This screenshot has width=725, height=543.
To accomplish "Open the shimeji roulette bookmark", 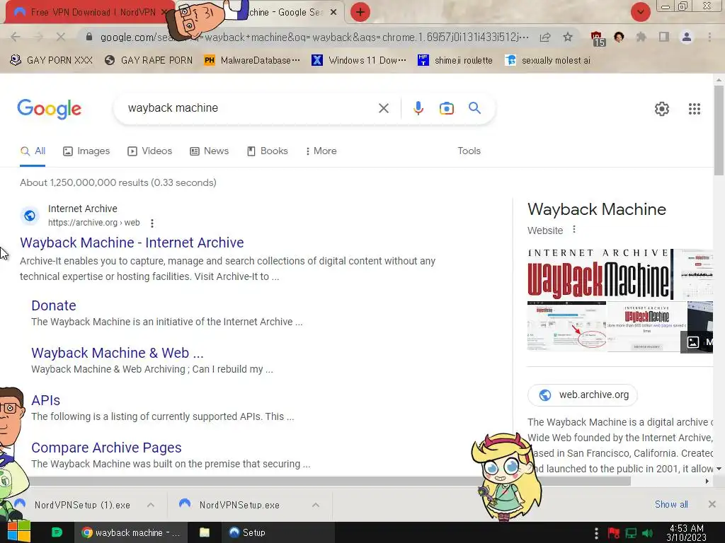I will (455, 61).
